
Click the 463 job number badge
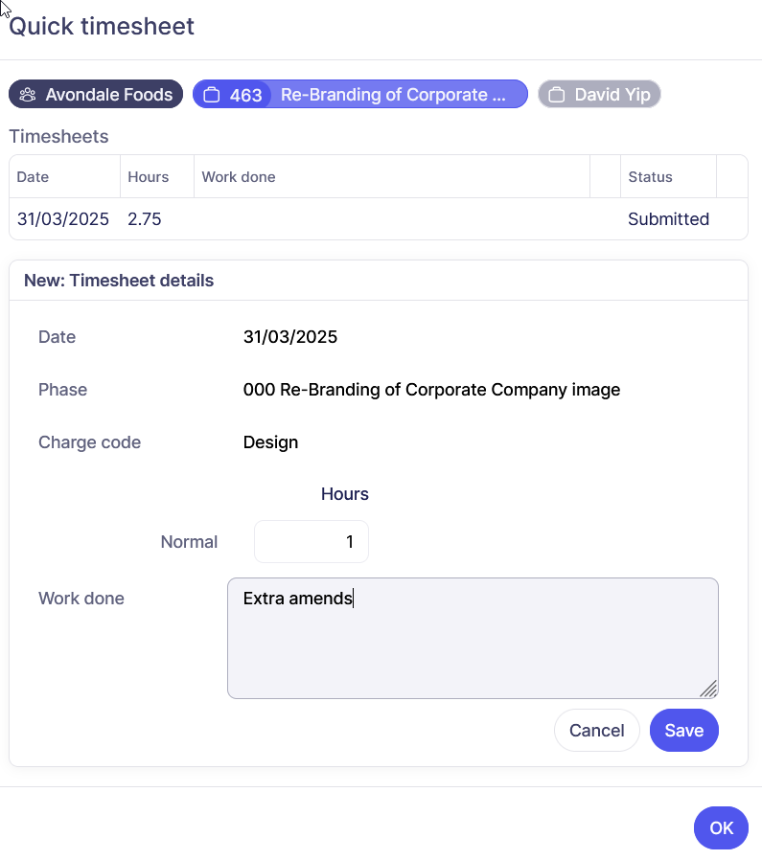[x=245, y=95]
